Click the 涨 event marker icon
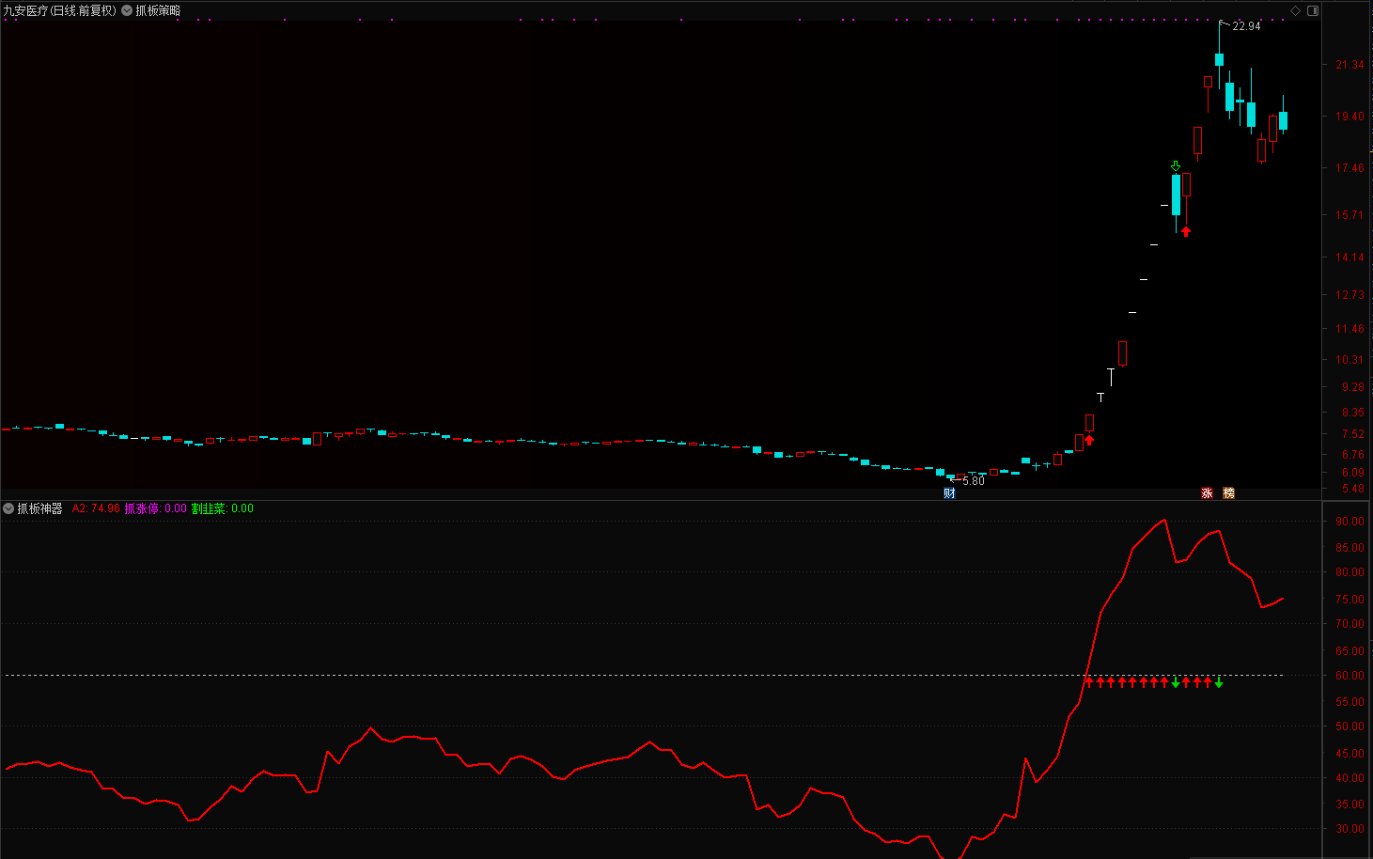This screenshot has width=1373, height=859. click(1208, 493)
